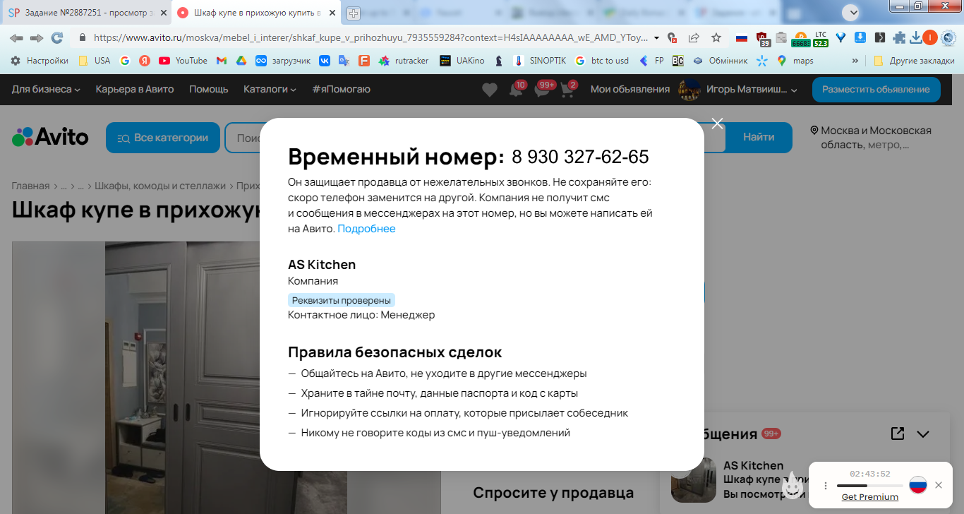Open Gmail bookmark
Image resolution: width=964 pixels, height=514 pixels.
[x=222, y=61]
